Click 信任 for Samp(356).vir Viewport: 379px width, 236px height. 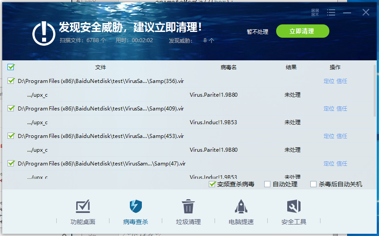pos(342,81)
